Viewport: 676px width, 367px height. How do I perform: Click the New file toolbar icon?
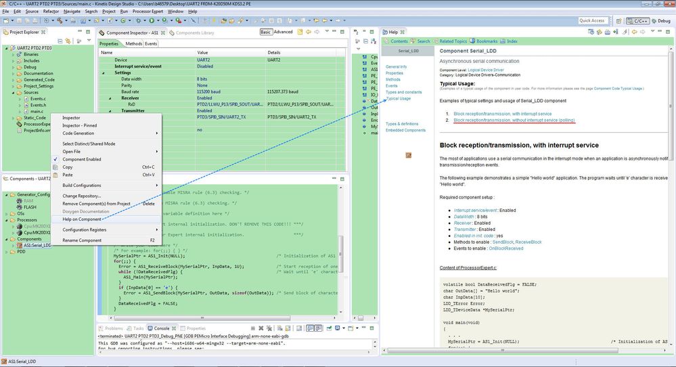(x=6, y=20)
